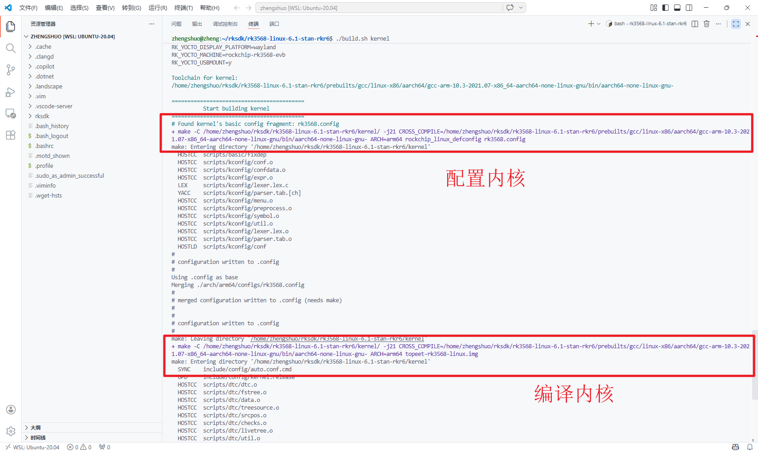Toggle the bottom panel visibility
This screenshot has height=452, width=758.
tap(677, 8)
